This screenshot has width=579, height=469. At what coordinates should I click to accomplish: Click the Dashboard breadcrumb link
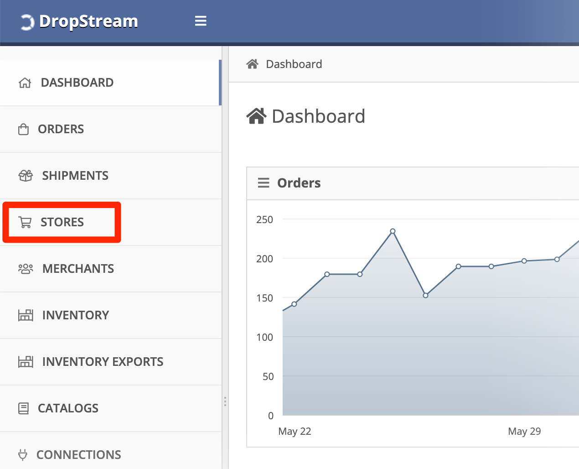294,64
